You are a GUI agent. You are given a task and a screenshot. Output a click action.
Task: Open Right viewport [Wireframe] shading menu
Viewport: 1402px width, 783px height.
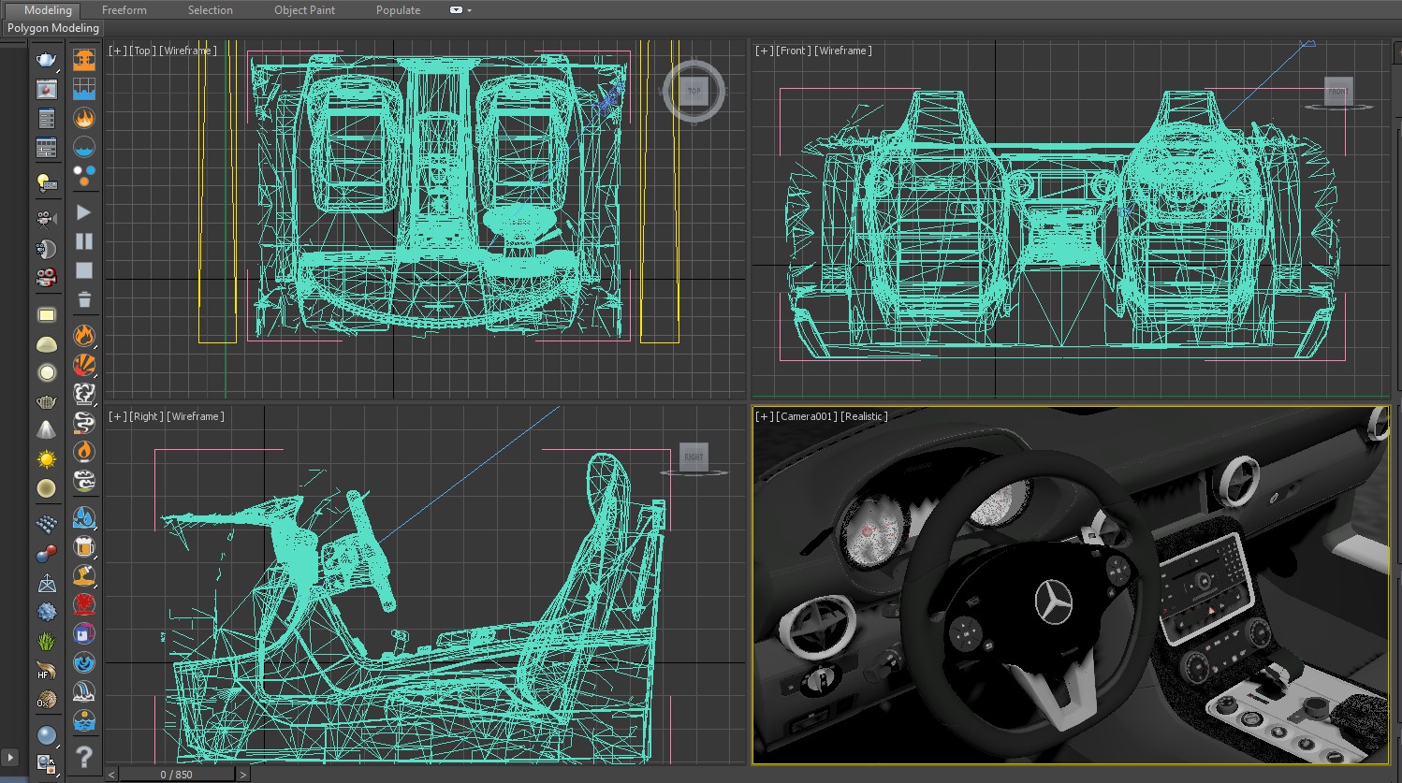click(x=196, y=416)
